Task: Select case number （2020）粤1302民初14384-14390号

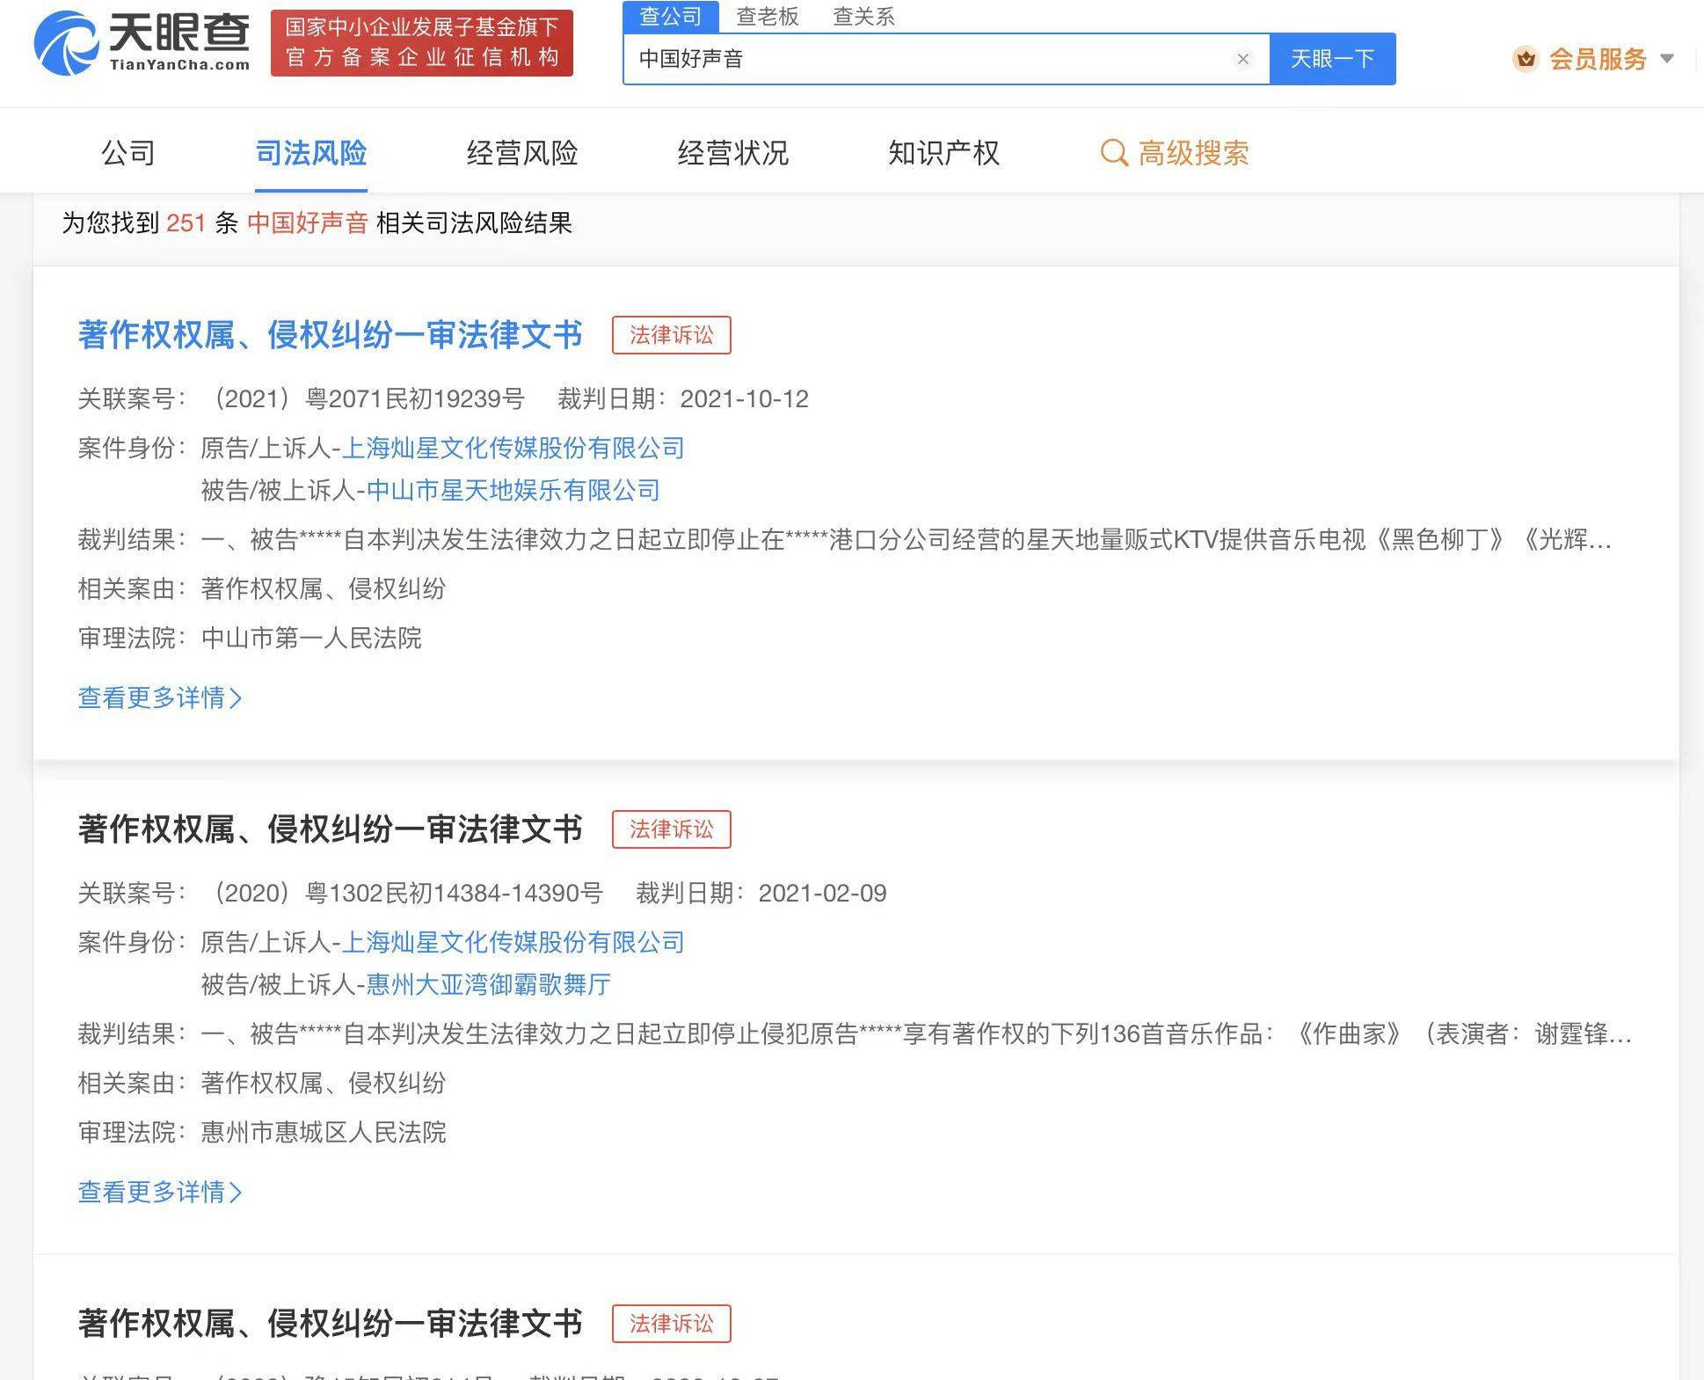Action: click(403, 894)
